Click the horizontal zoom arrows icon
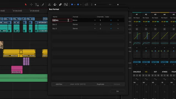 tap(110, 5)
